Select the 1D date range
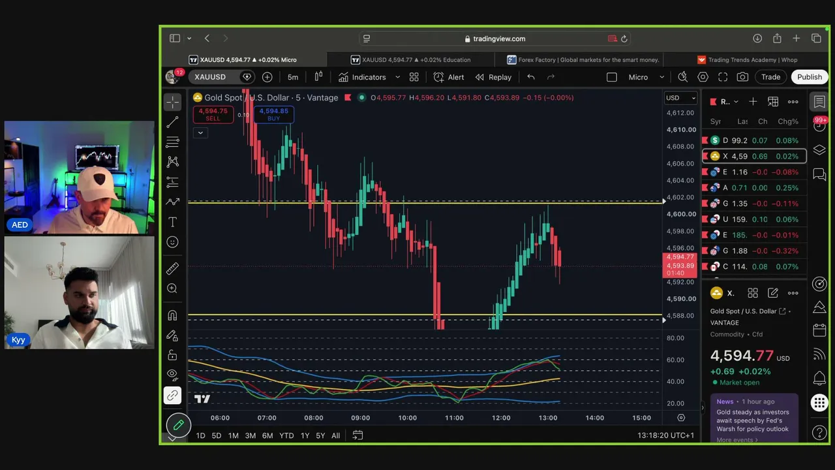 coord(200,435)
